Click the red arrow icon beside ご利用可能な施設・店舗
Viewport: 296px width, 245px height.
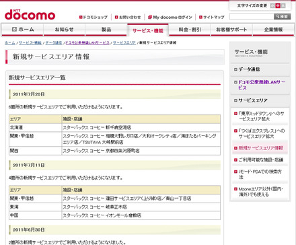(235, 160)
